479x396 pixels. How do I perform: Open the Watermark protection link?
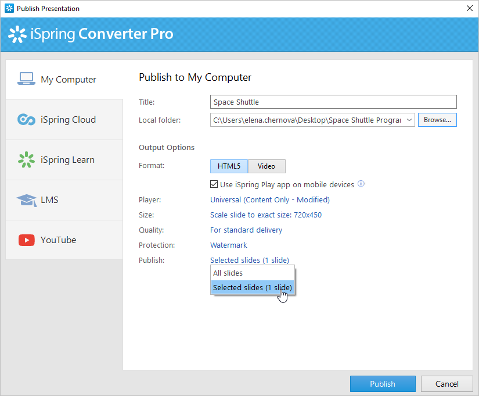tap(229, 245)
